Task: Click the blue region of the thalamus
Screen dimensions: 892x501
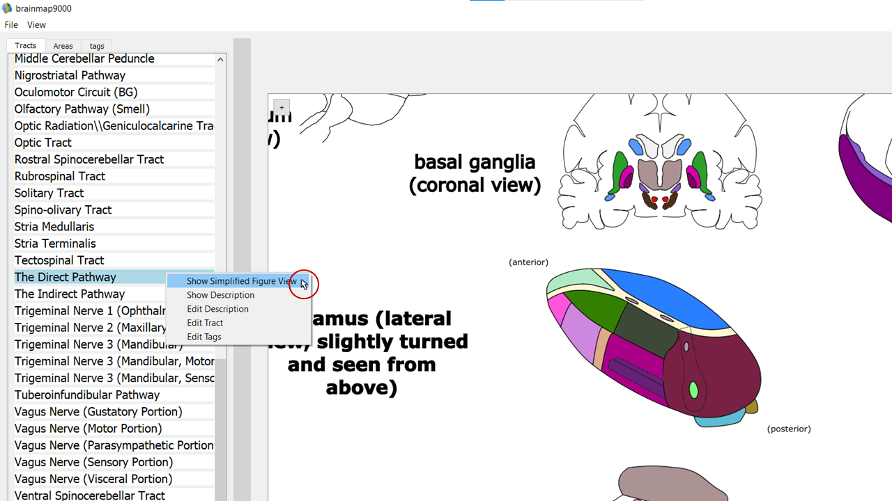Action: click(669, 296)
